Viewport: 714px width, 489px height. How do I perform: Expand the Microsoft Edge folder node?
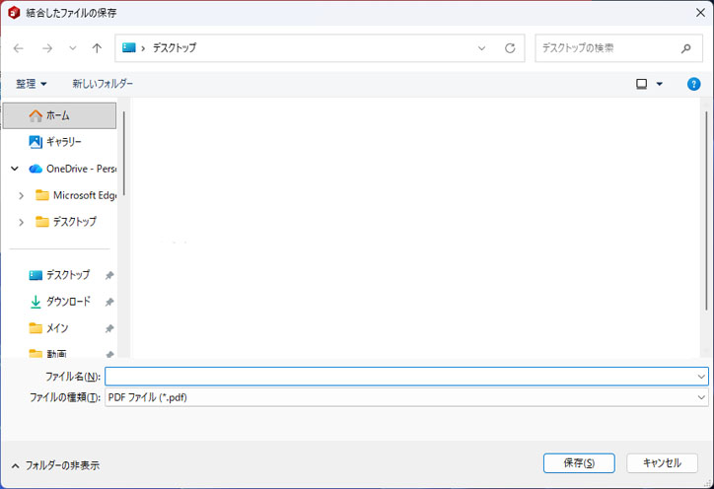(x=21, y=195)
